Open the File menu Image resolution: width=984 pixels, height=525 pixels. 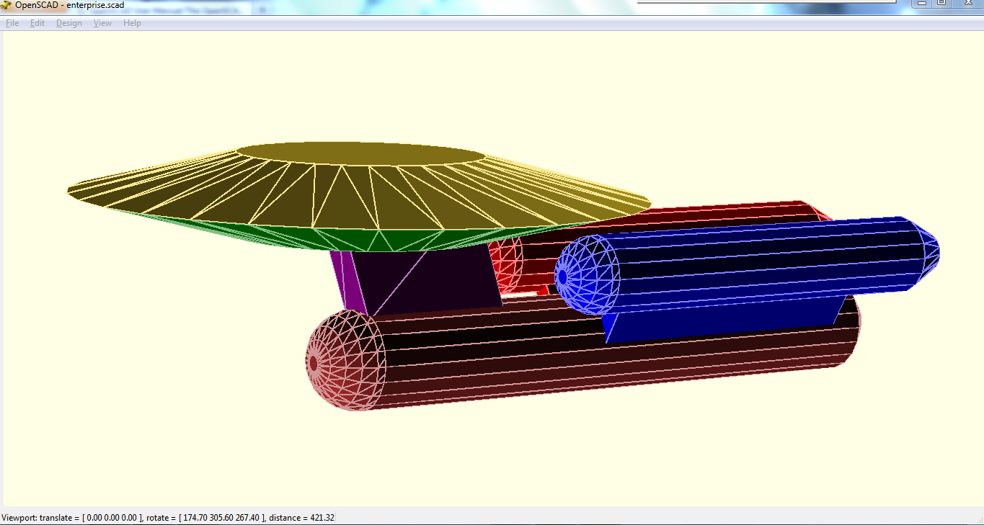(x=12, y=23)
